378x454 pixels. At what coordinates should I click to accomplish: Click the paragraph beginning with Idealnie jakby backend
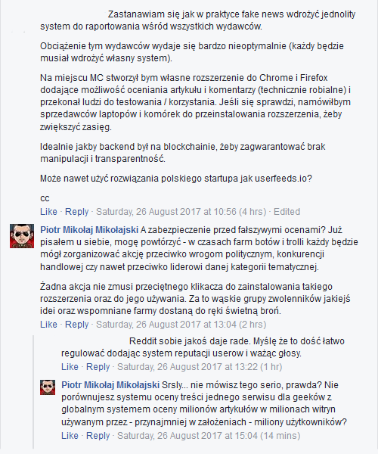(x=183, y=153)
